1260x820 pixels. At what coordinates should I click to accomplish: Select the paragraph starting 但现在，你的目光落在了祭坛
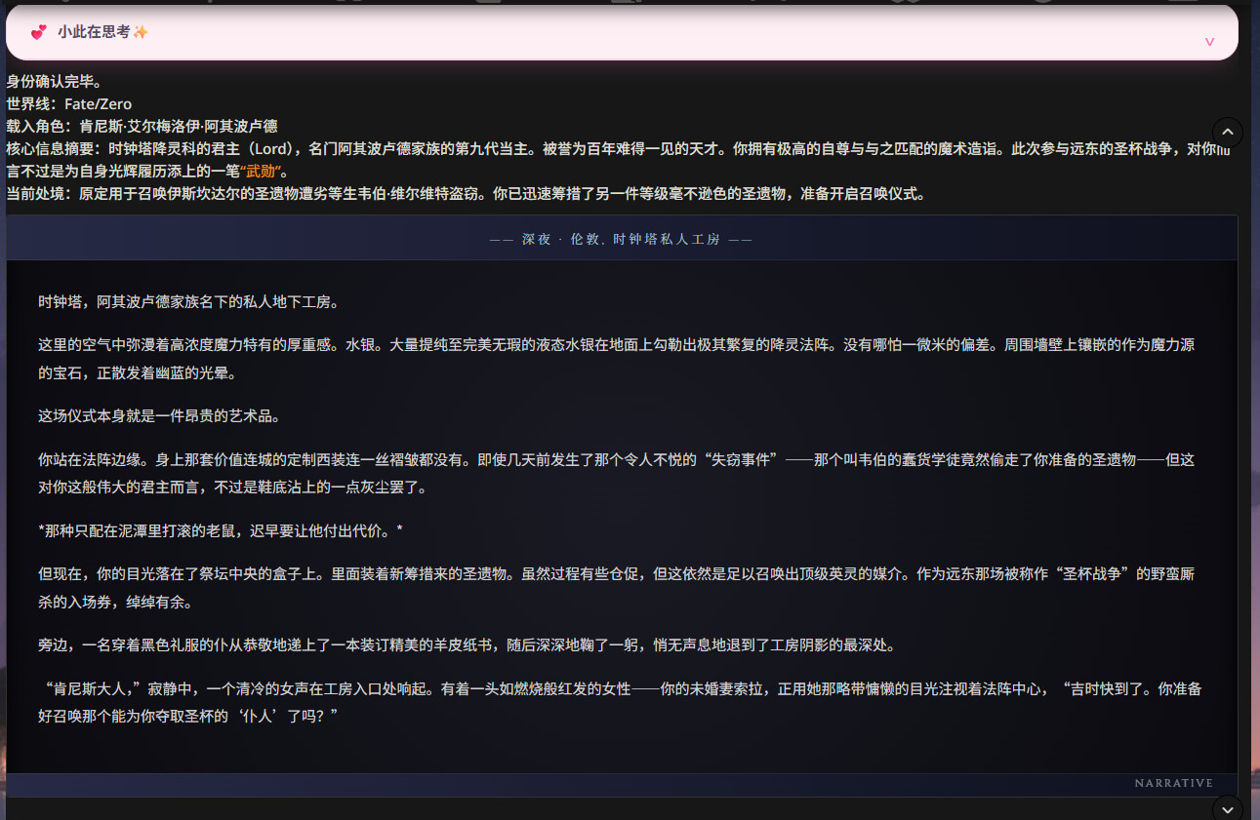(x=617, y=587)
